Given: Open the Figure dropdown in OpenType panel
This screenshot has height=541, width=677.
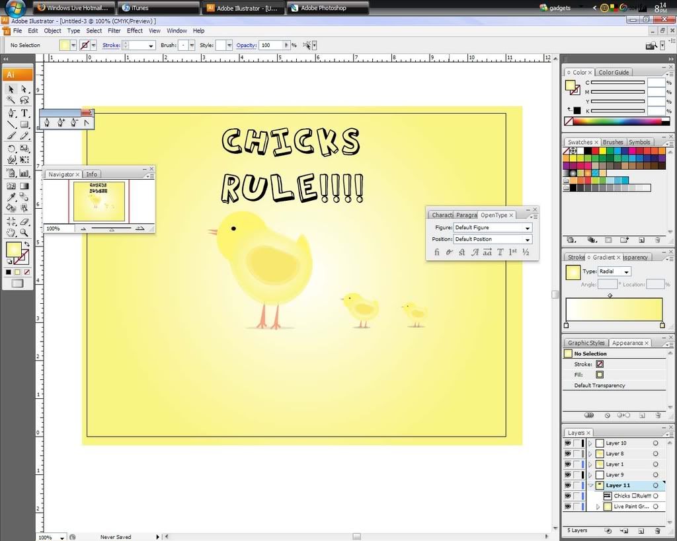Looking at the screenshot, I should click(492, 228).
